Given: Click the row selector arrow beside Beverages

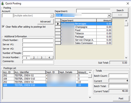Looking at the screenshot, I should point(58,24).
